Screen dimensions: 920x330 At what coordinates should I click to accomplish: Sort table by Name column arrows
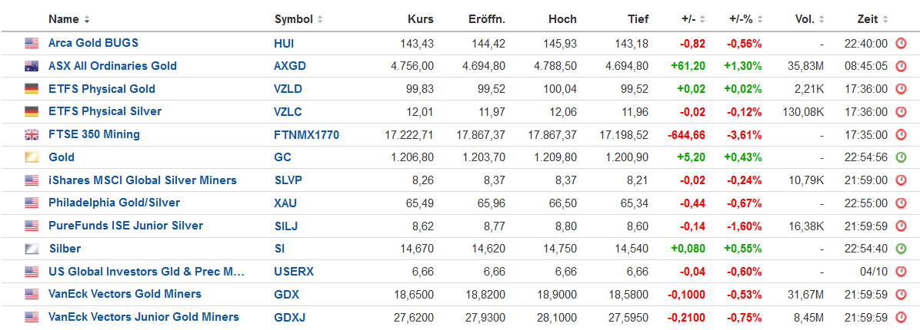87,19
